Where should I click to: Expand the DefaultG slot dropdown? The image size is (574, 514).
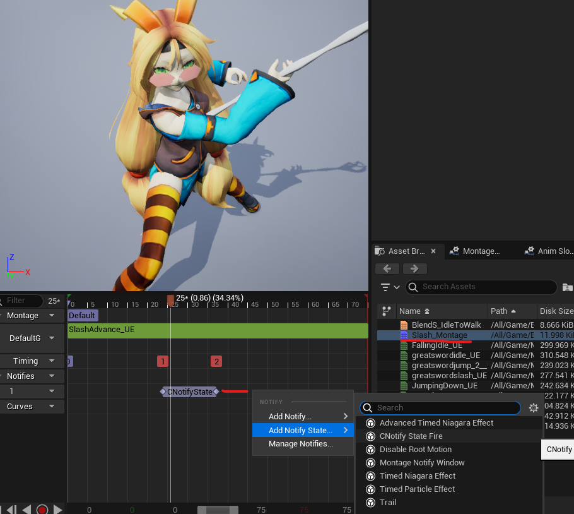tap(52, 338)
